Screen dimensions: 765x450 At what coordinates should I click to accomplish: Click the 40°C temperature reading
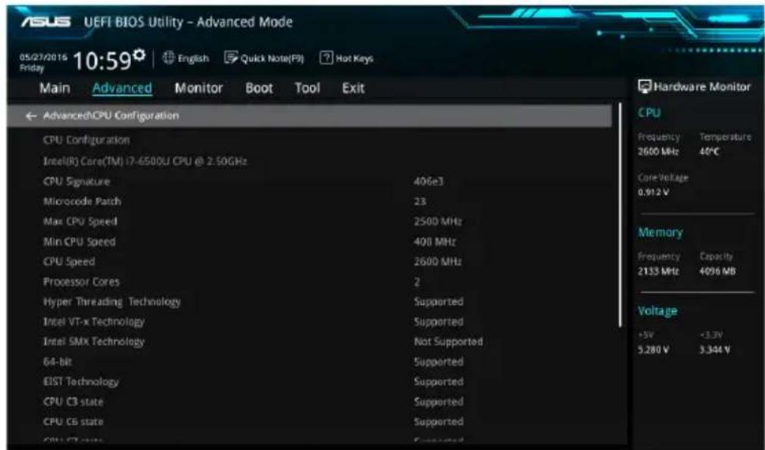[x=710, y=152]
